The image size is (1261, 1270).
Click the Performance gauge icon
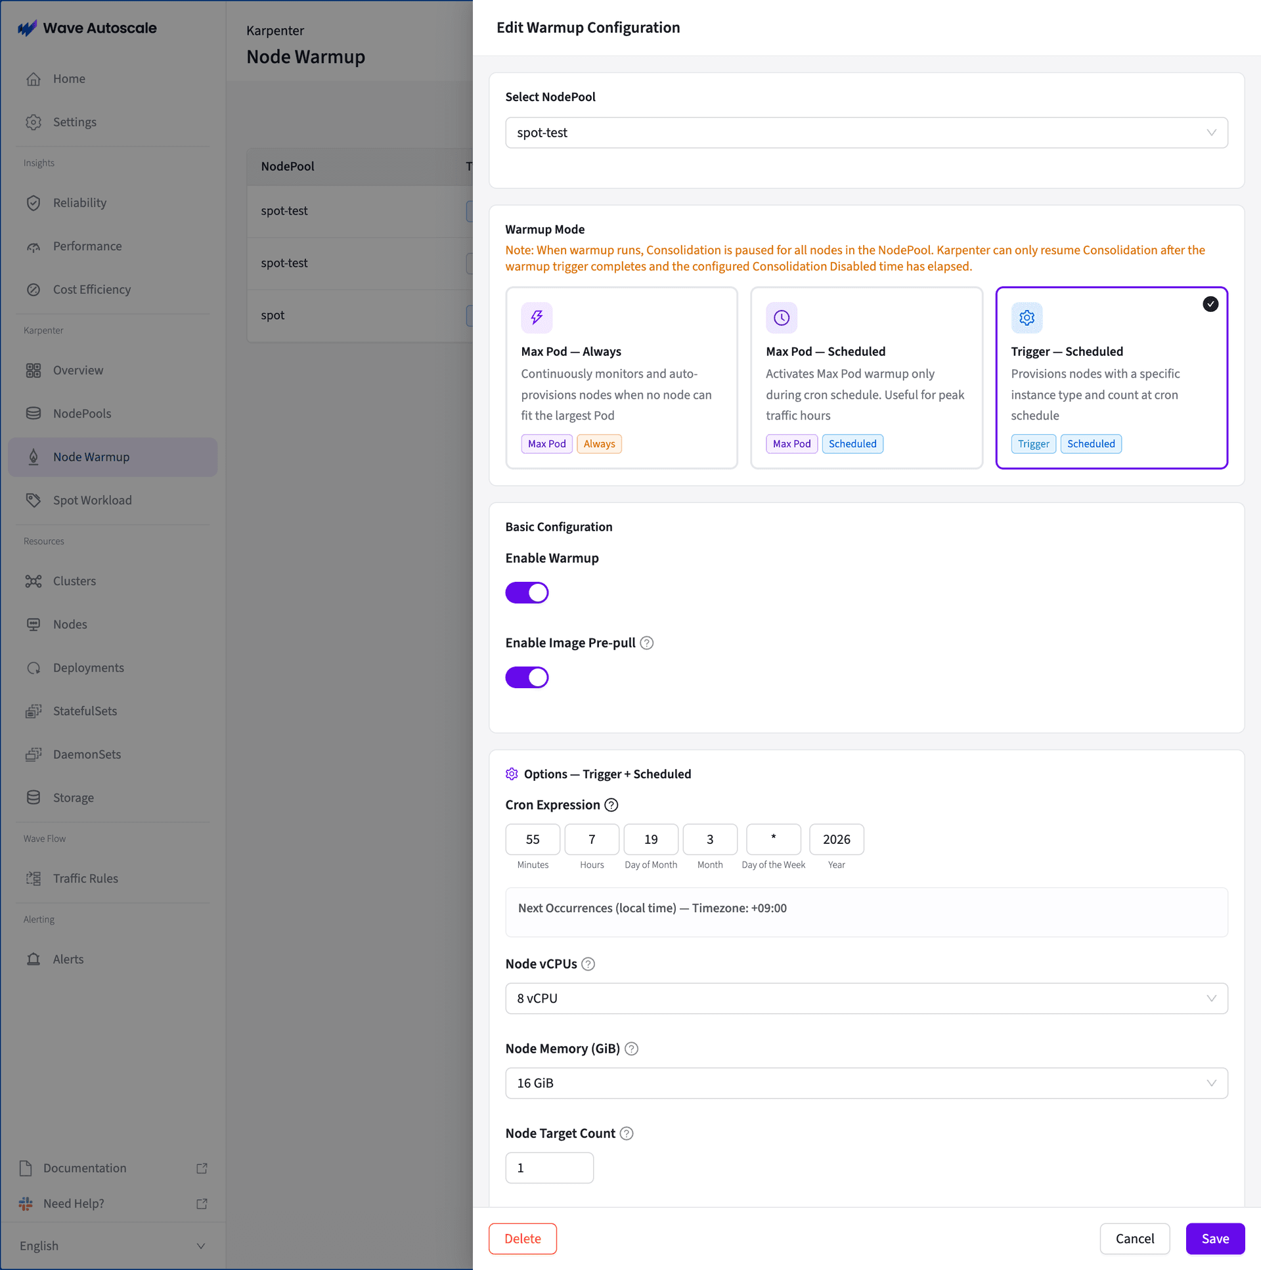33,246
